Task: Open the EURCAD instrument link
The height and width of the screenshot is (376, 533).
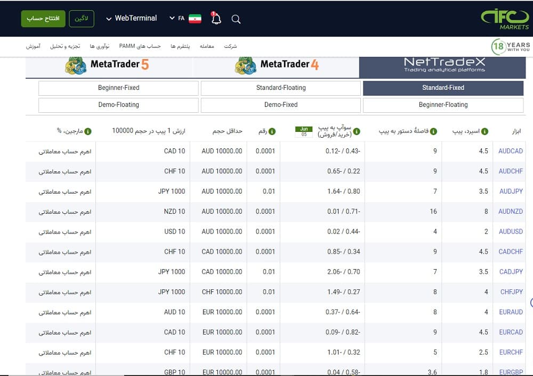Action: tap(511, 332)
